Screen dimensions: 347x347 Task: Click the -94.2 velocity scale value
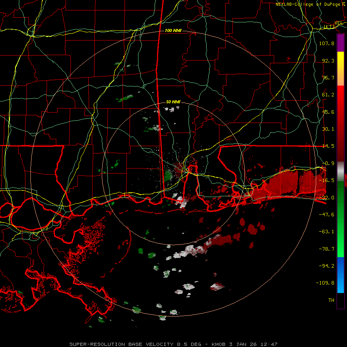[327, 266]
